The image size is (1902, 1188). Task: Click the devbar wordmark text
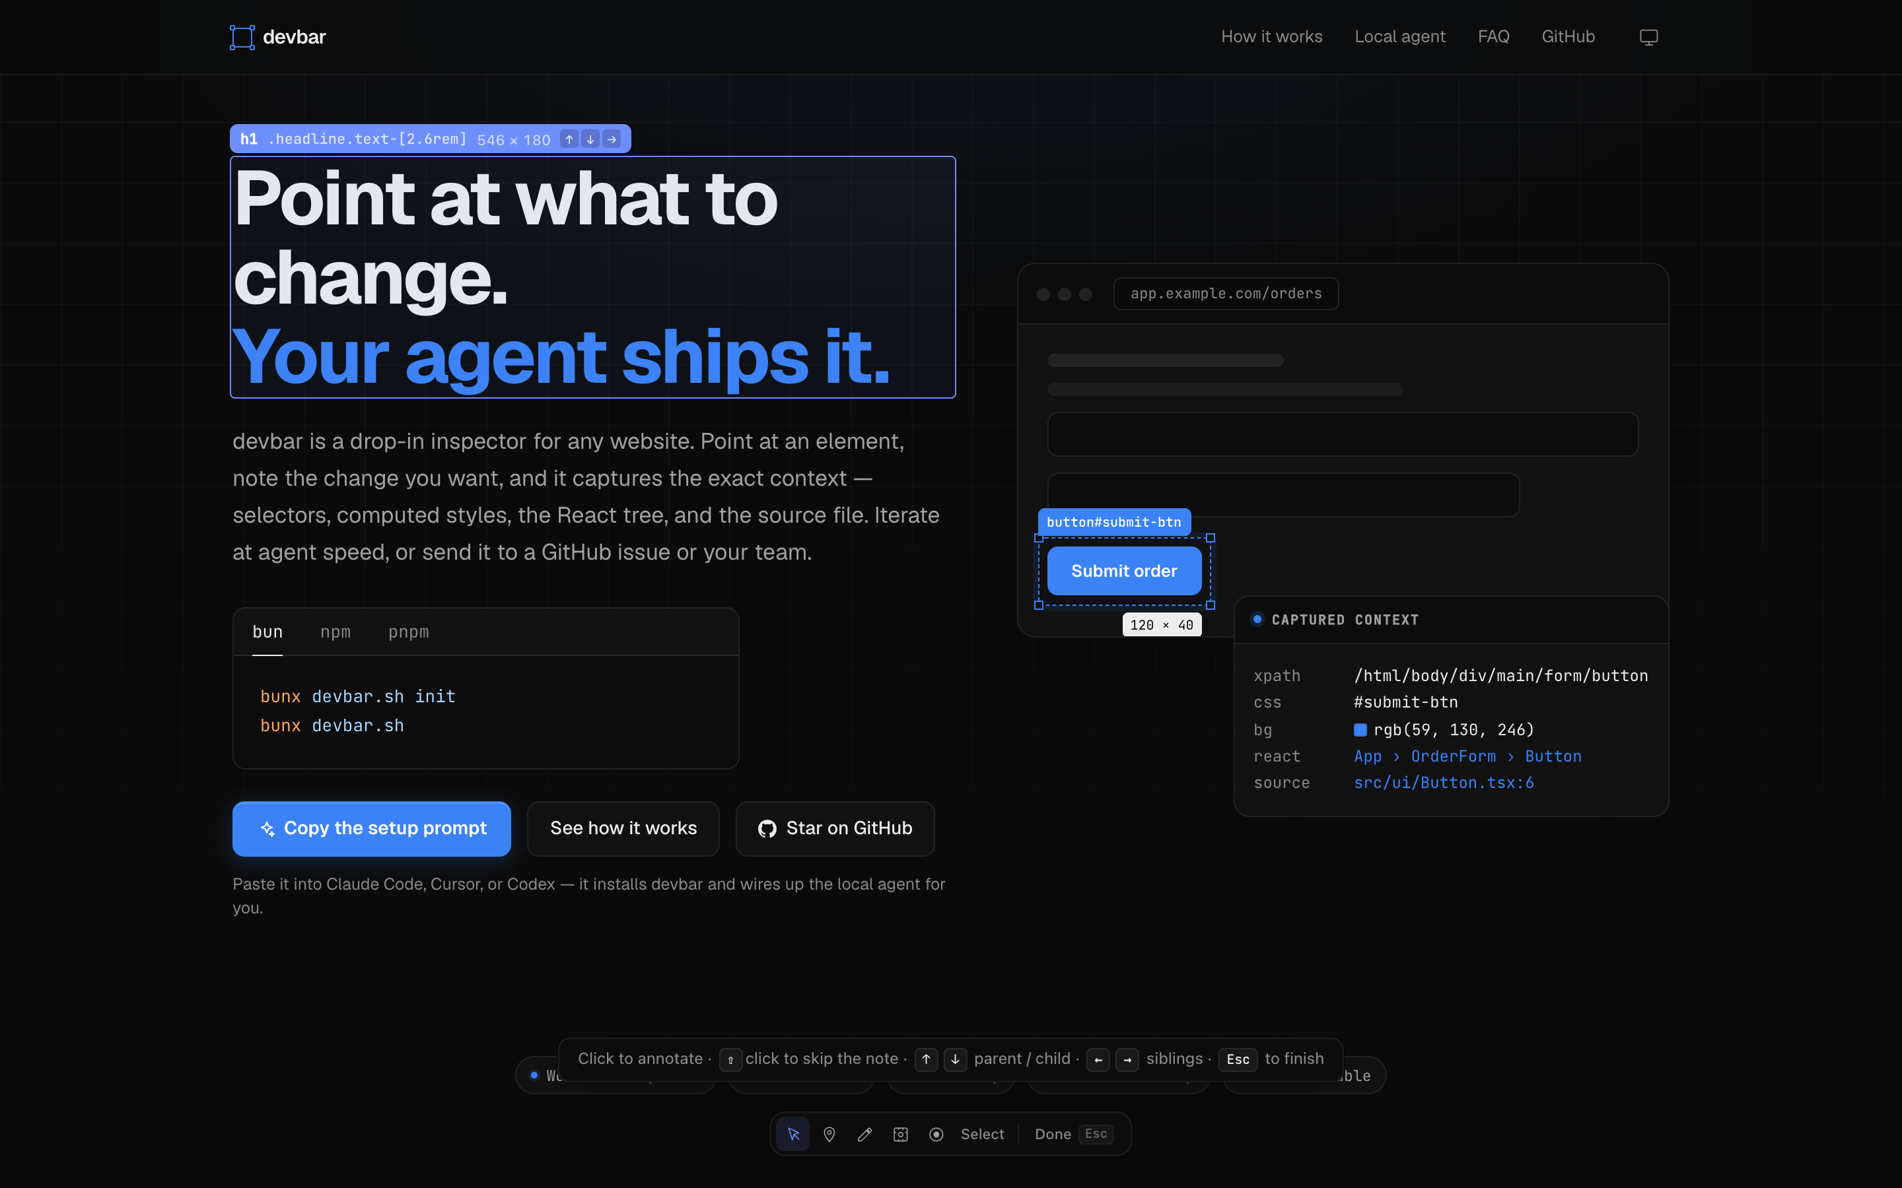tap(294, 37)
